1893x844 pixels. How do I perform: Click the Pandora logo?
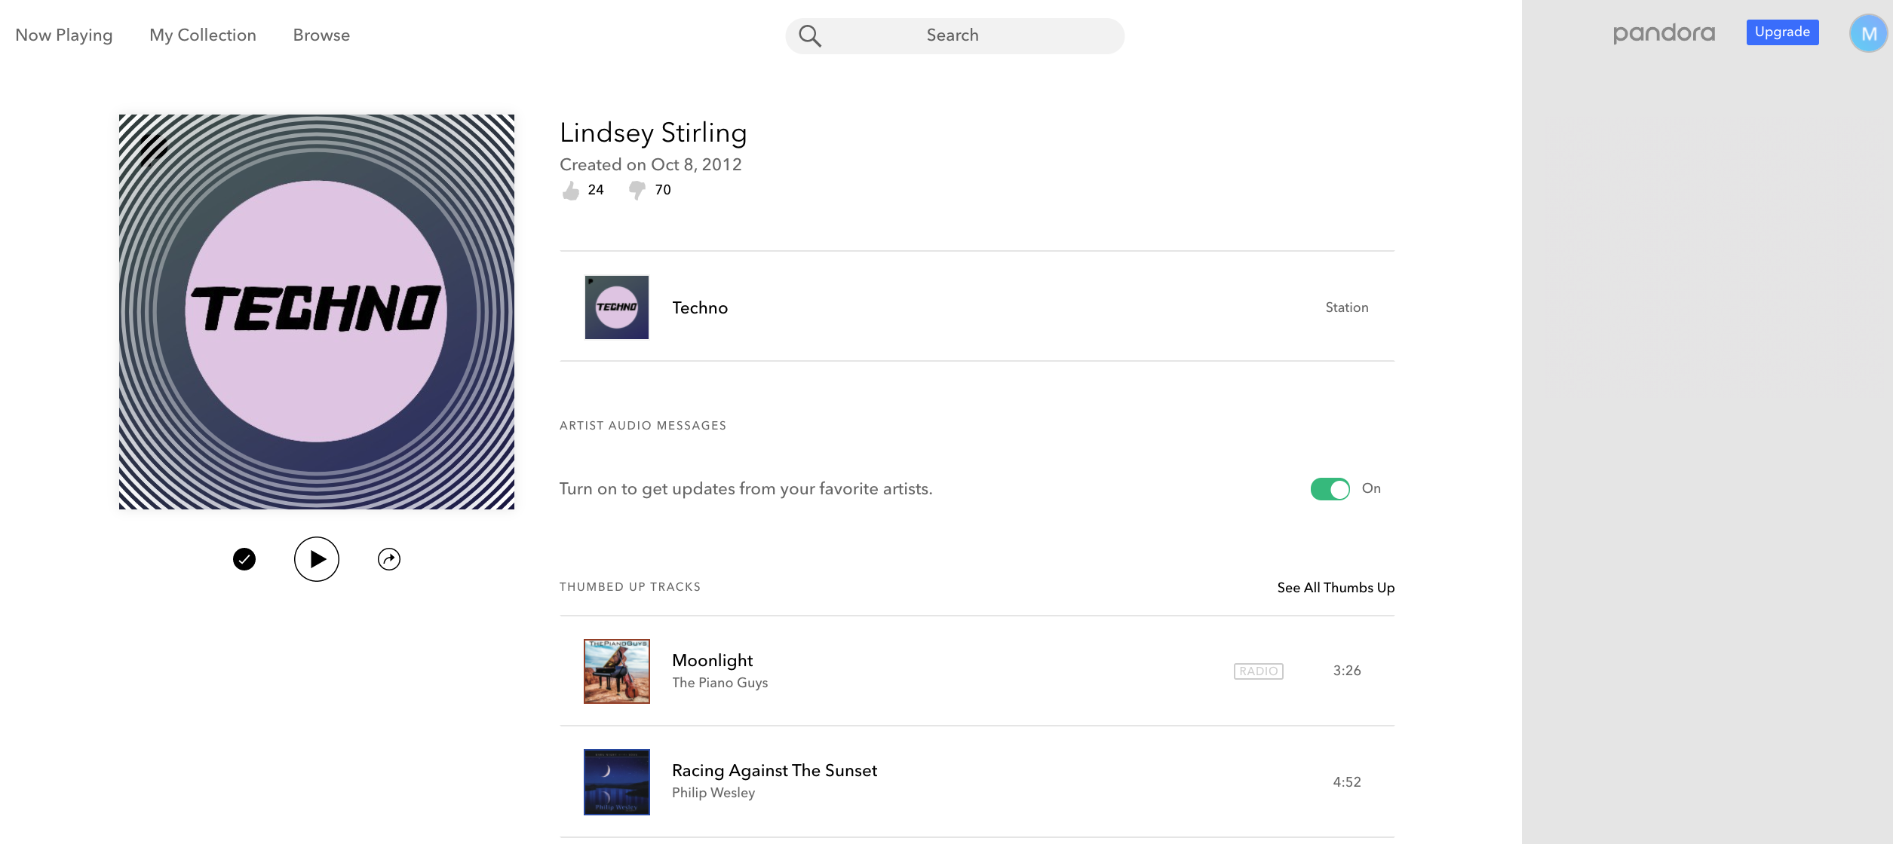point(1663,33)
